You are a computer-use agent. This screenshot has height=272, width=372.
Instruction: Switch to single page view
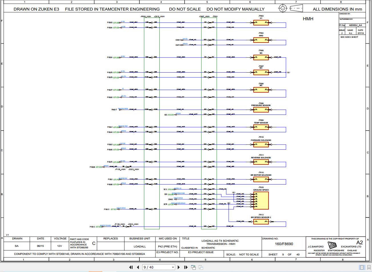[362, 267]
